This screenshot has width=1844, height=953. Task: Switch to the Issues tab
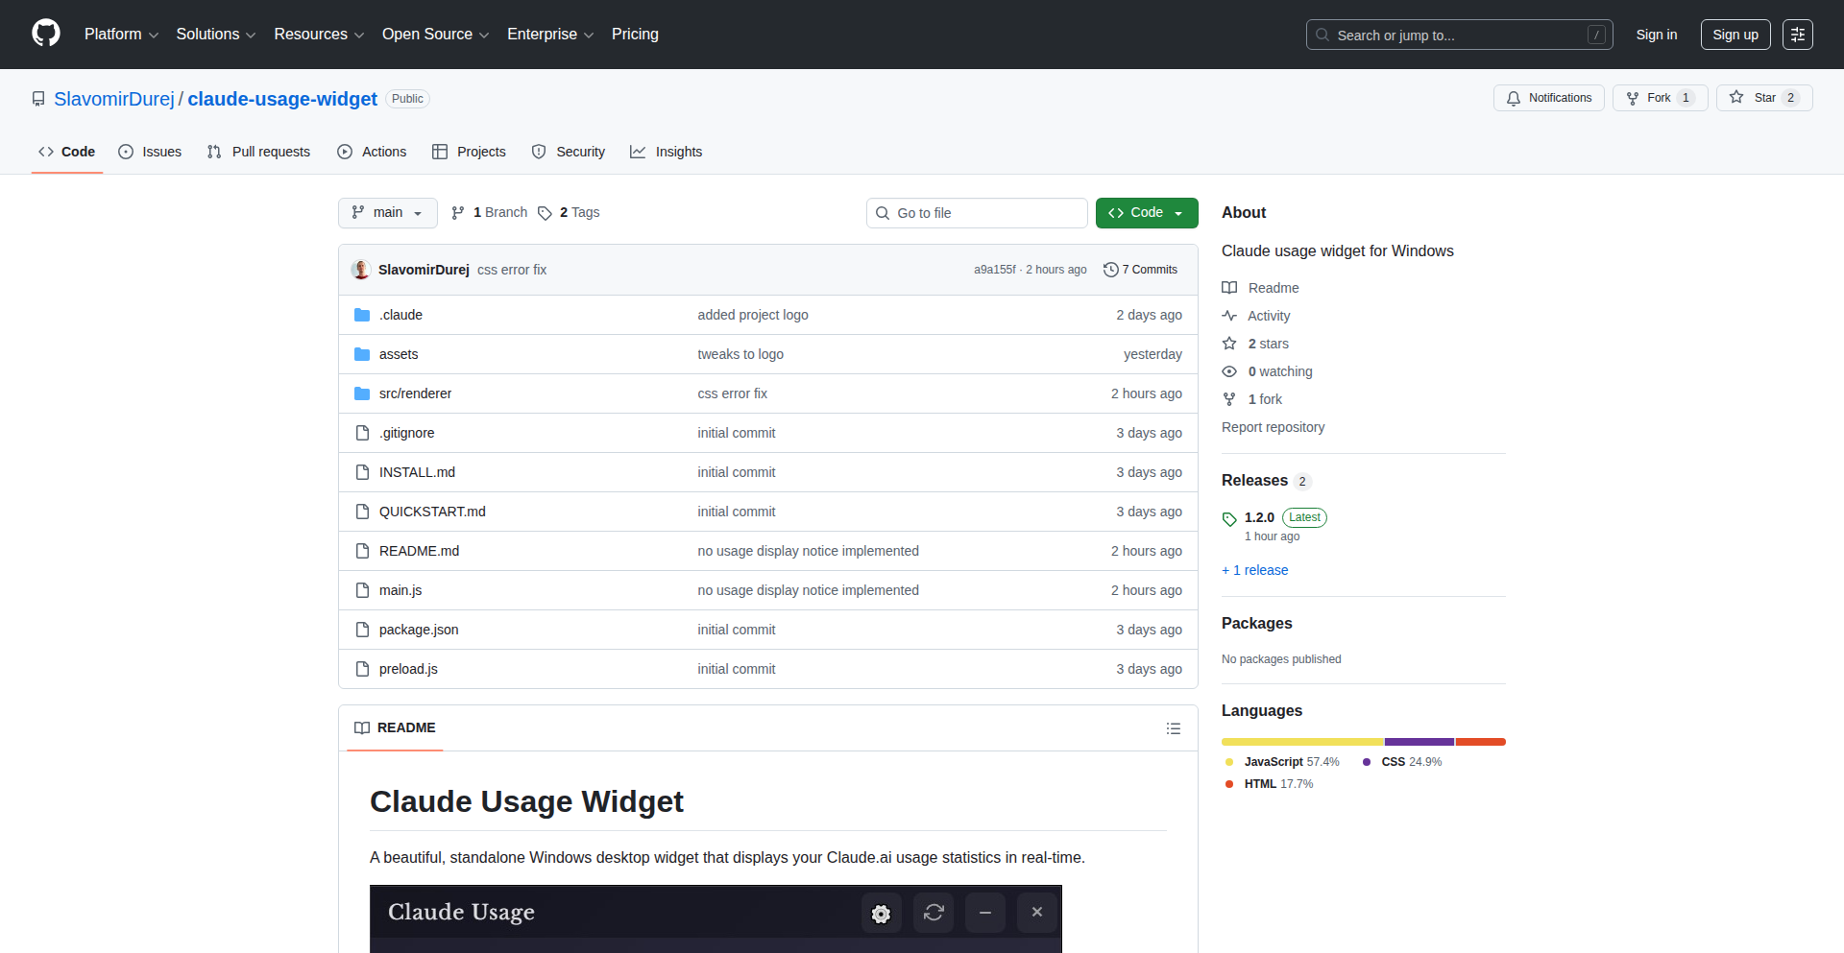tap(150, 152)
